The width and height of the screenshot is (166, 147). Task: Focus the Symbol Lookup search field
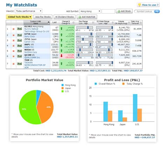point(144,12)
